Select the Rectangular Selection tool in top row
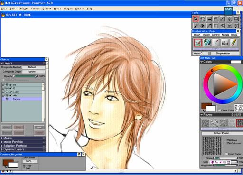The image size is (243, 175). tap(236, 19)
